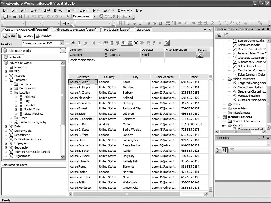Screen dimensions: 271x203
Task: Expand the Country hierarchy node
Action: coord(16,105)
